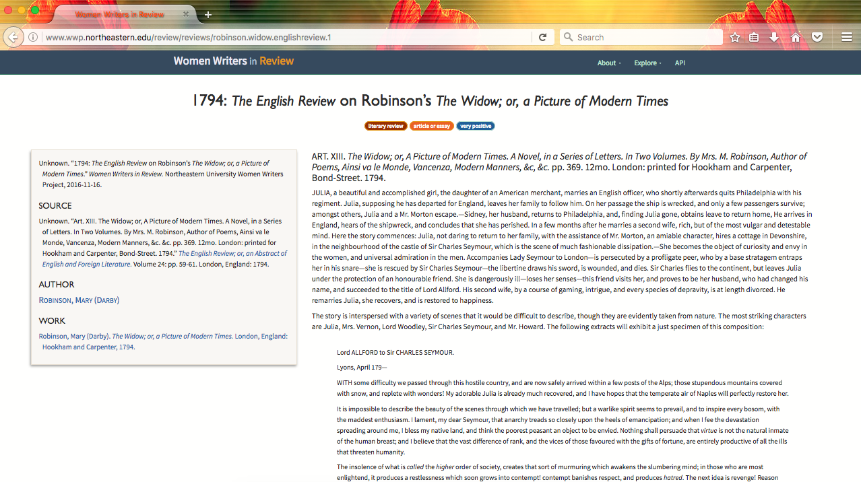The width and height of the screenshot is (861, 482).
Task: Show site information icon in address bar
Action: (33, 38)
